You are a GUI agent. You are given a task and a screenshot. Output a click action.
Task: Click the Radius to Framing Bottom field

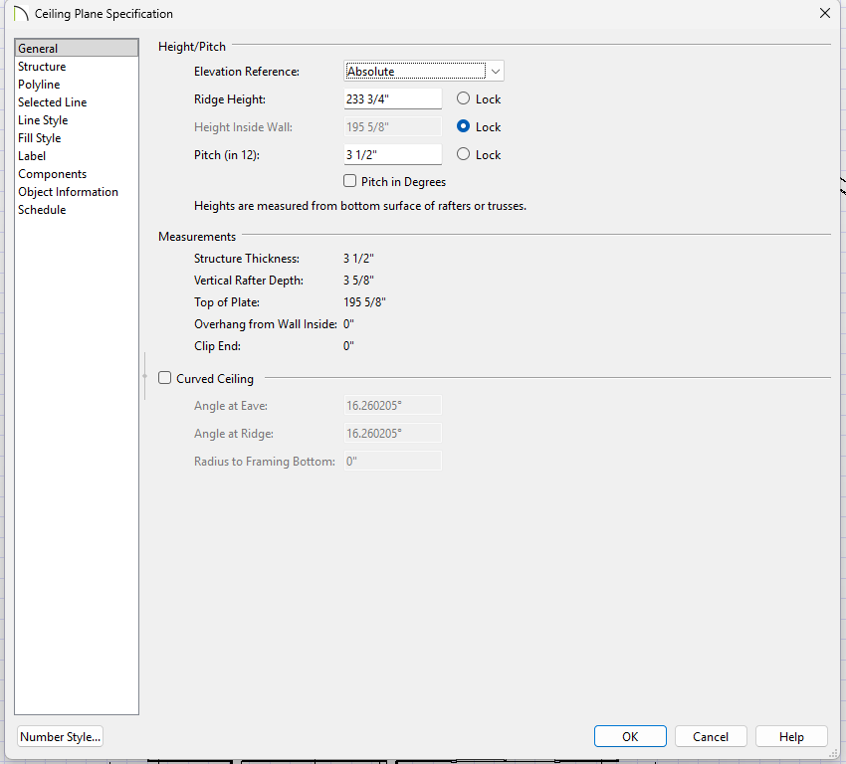[393, 461]
